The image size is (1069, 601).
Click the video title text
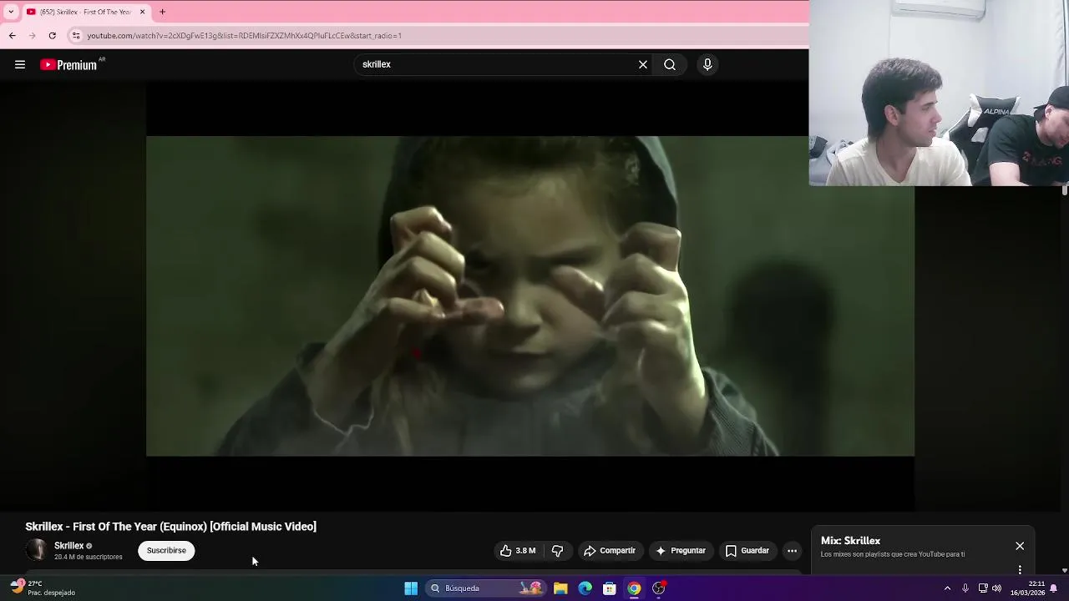pyautogui.click(x=170, y=527)
